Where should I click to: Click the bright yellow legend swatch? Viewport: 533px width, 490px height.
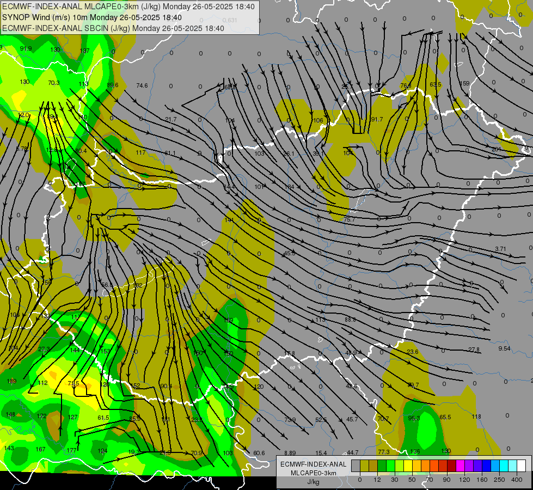[x=408, y=466]
